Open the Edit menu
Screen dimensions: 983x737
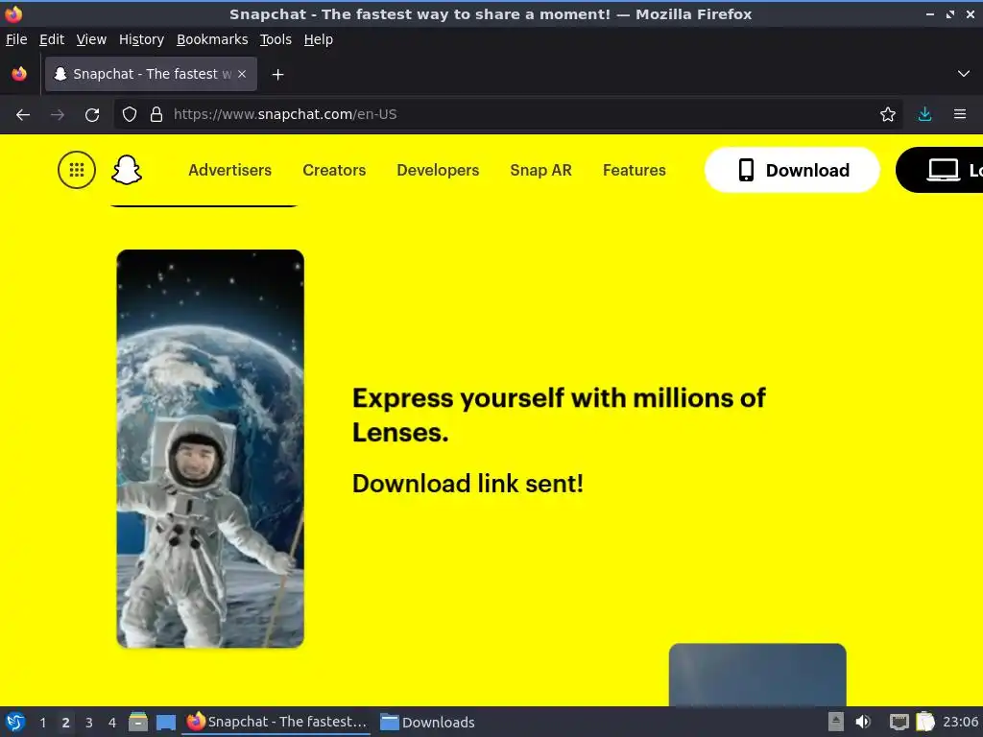pos(52,39)
